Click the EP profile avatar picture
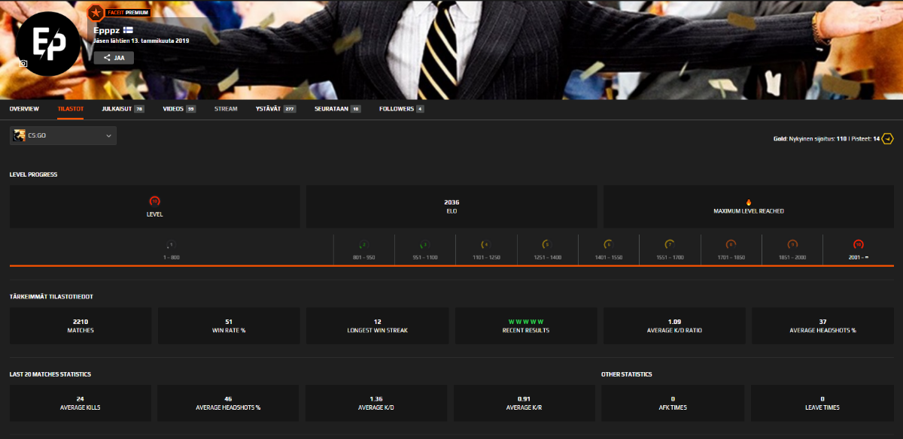Screen dimensions: 903x439 click(x=48, y=44)
